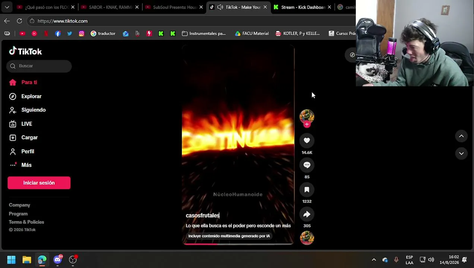Click the Iniciar sesión button
Image resolution: width=474 pixels, height=268 pixels.
[39, 183]
